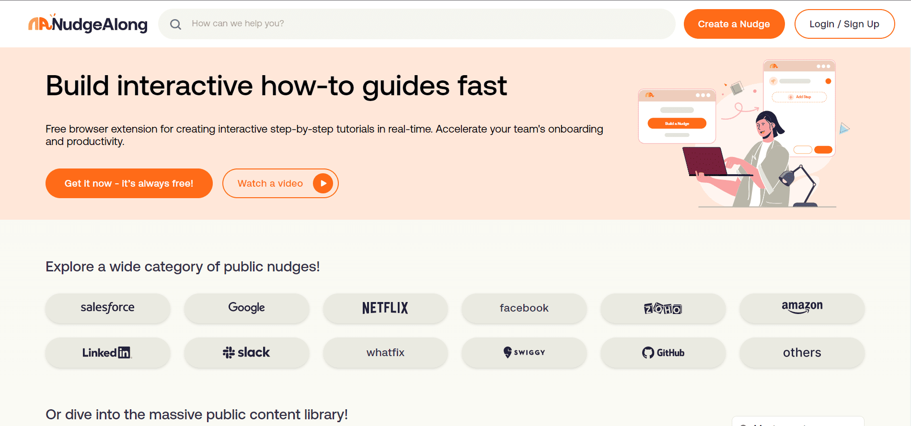
Task: Click 'Build interactive how-to guides fast' heading
Action: pos(276,86)
